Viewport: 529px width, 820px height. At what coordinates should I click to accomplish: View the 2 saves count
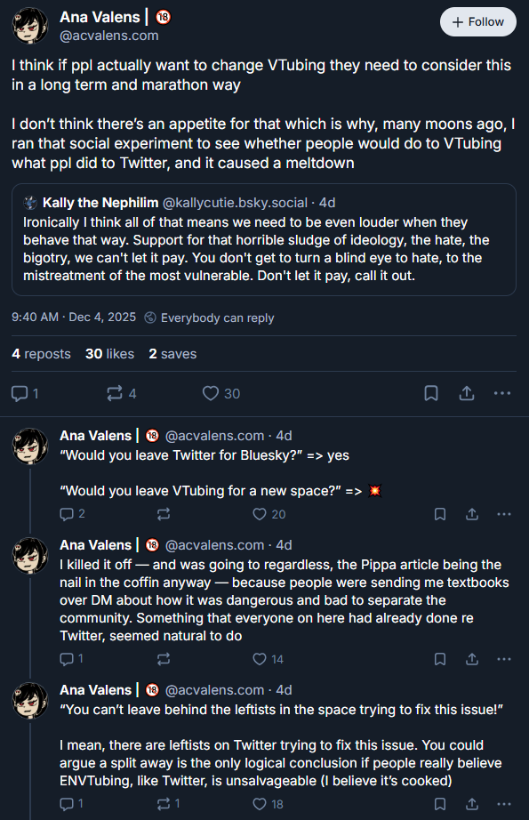[x=172, y=354]
